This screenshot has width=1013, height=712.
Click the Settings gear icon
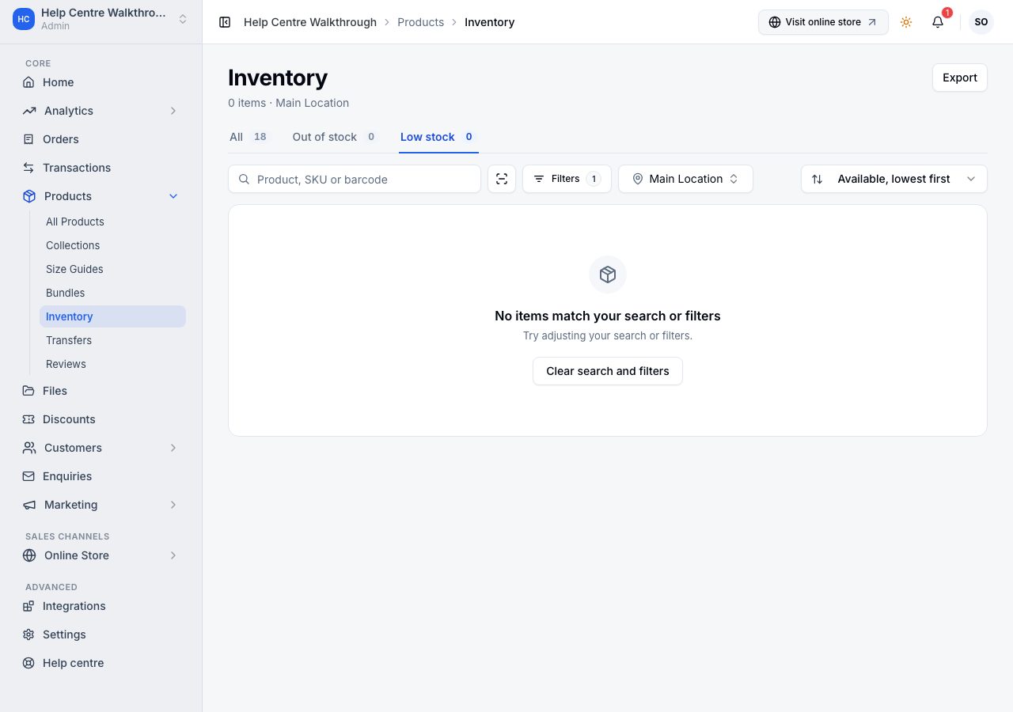(x=28, y=634)
